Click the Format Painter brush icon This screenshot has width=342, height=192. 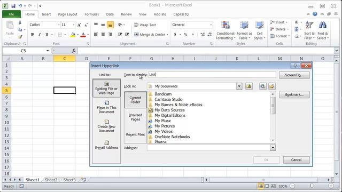pyautogui.click(x=20, y=37)
